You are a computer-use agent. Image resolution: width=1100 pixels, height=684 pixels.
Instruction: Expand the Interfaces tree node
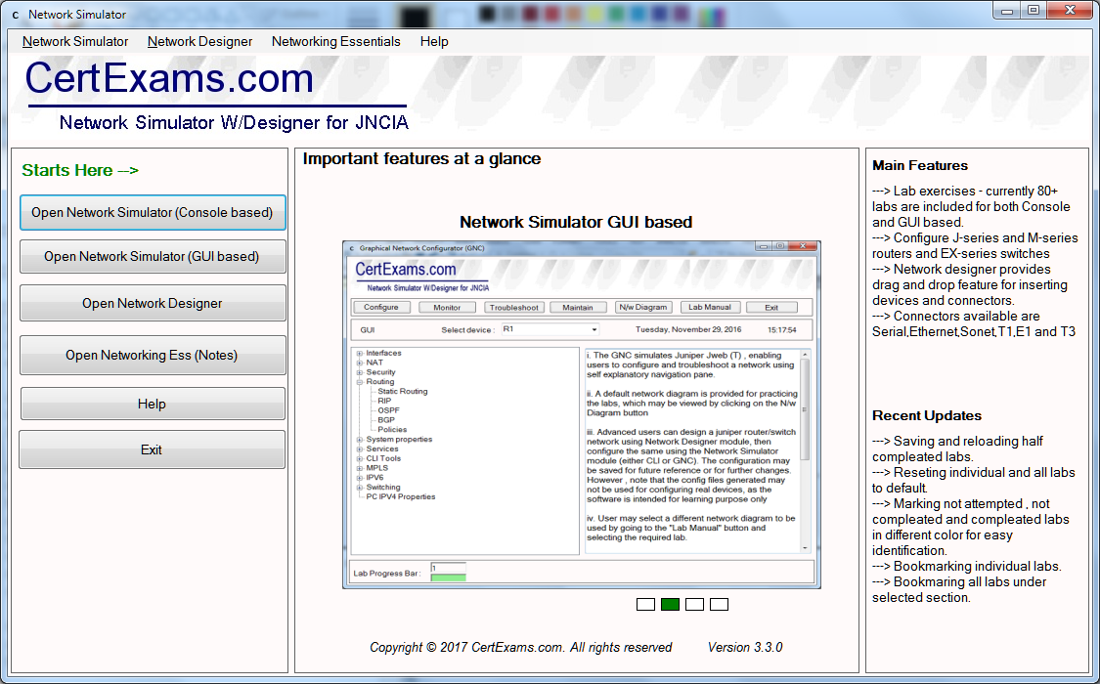click(x=360, y=353)
